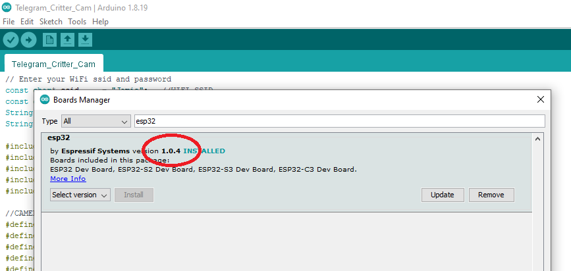Click the Remove button
The image size is (571, 271).
[491, 195]
